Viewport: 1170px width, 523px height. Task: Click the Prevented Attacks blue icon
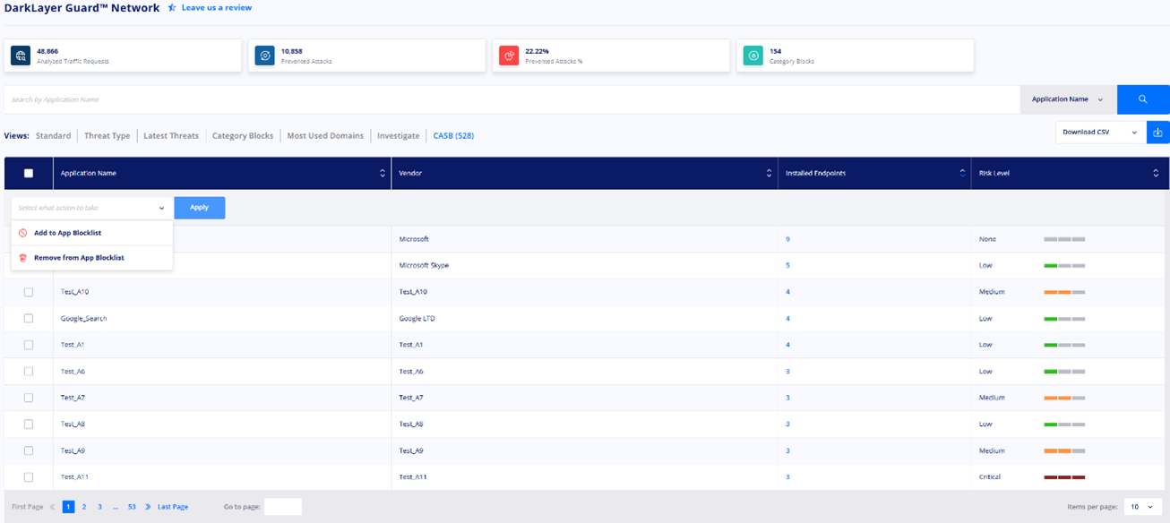pos(265,56)
